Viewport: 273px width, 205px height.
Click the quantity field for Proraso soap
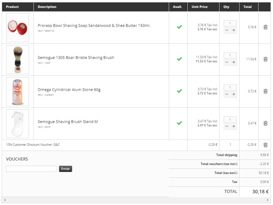(x=230, y=23)
